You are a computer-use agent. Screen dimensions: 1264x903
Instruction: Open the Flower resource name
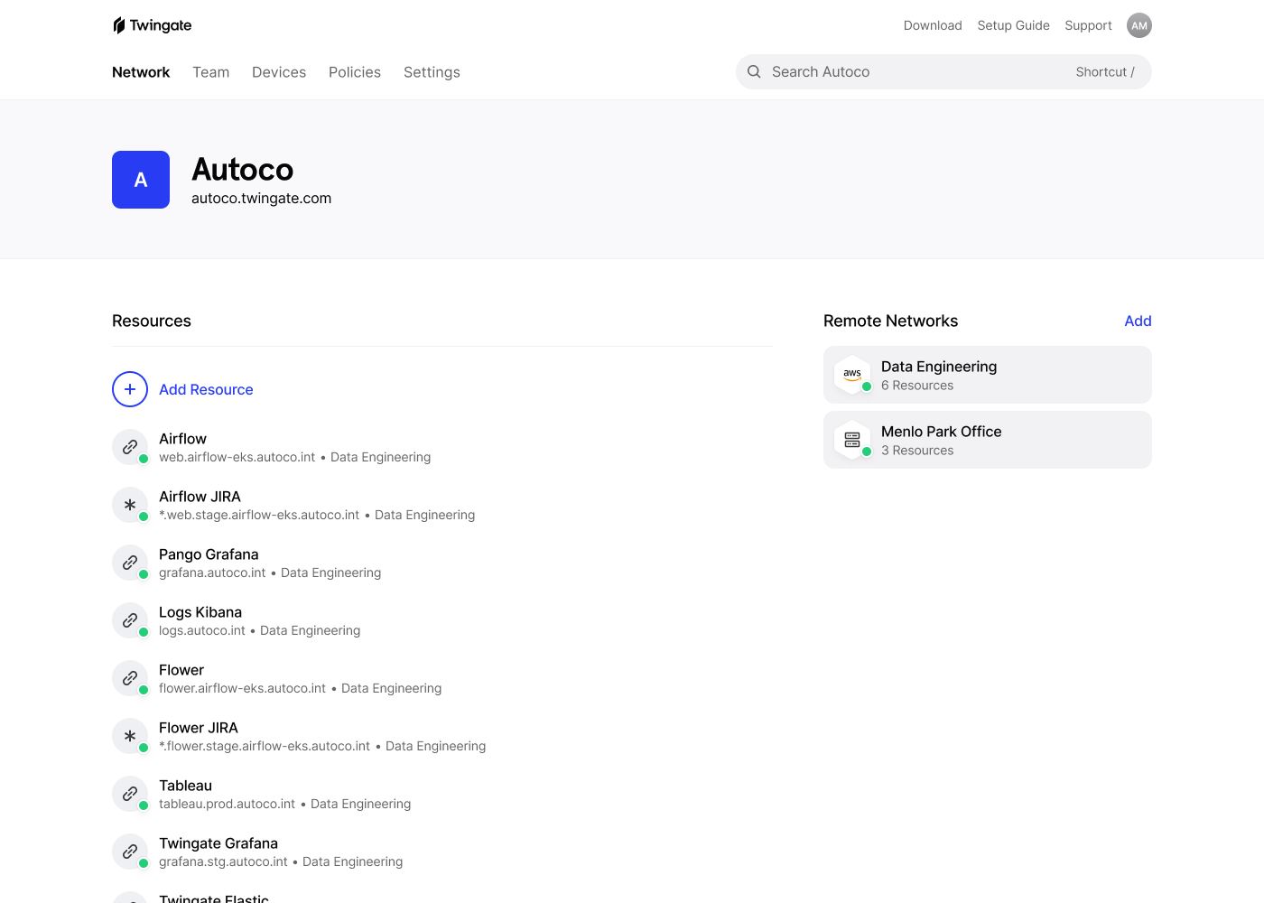(x=181, y=670)
